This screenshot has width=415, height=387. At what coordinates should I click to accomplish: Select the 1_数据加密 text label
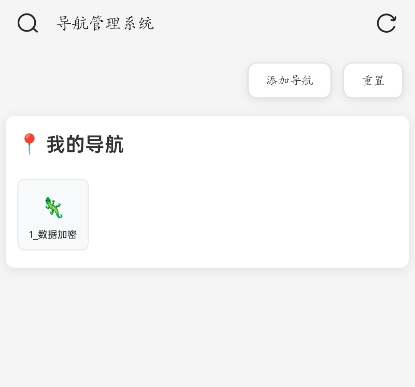tap(53, 234)
